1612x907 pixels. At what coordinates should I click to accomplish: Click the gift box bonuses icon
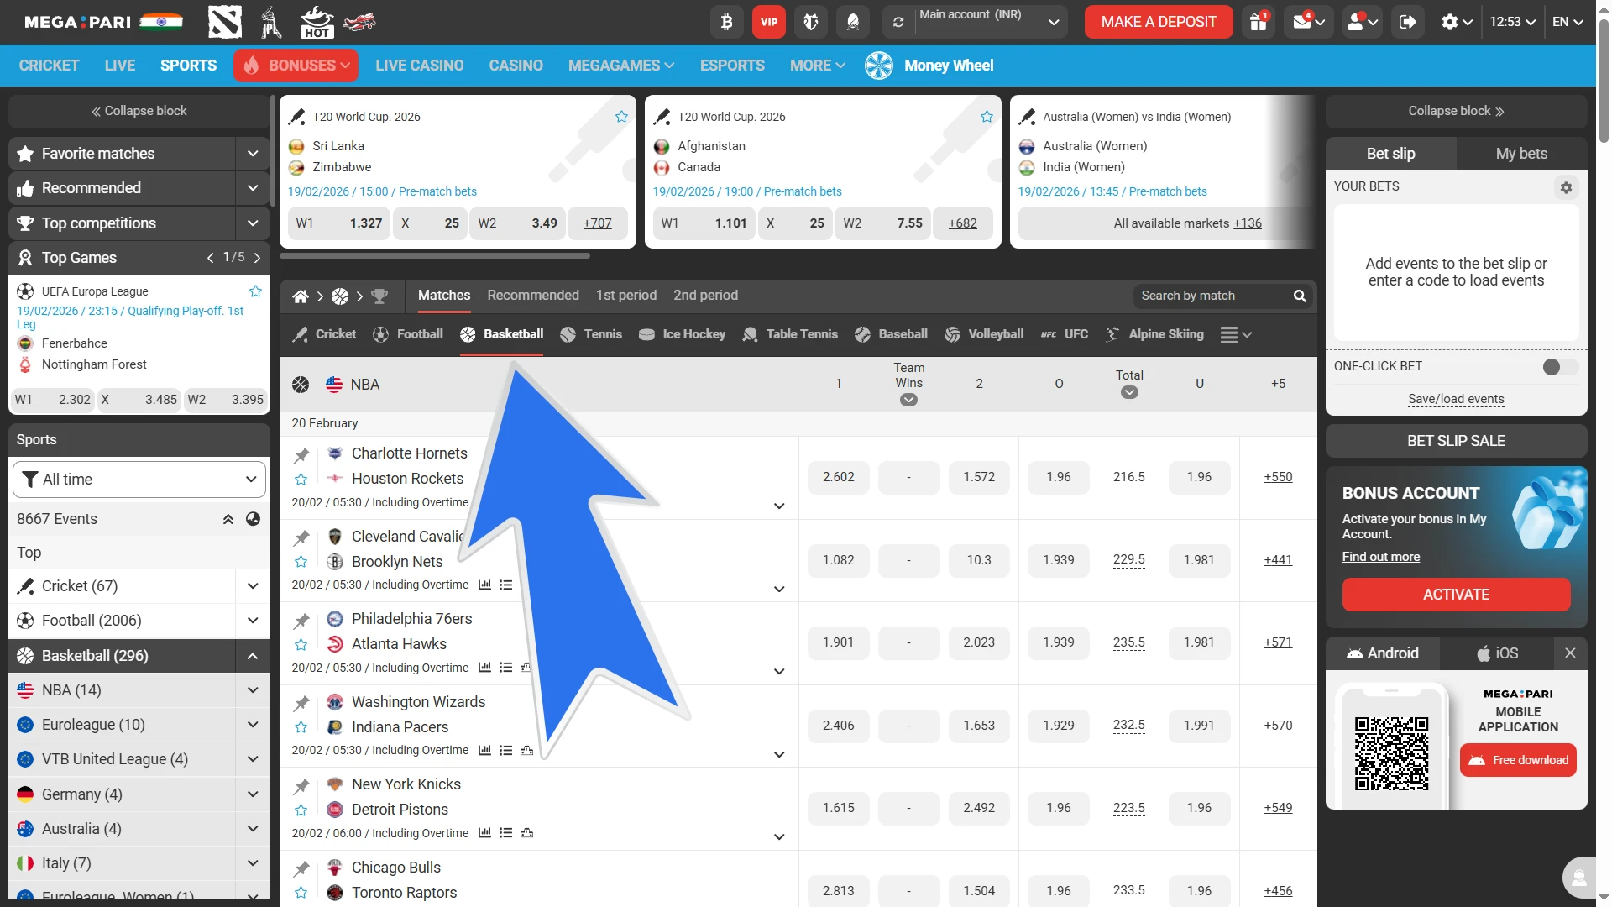(1258, 22)
